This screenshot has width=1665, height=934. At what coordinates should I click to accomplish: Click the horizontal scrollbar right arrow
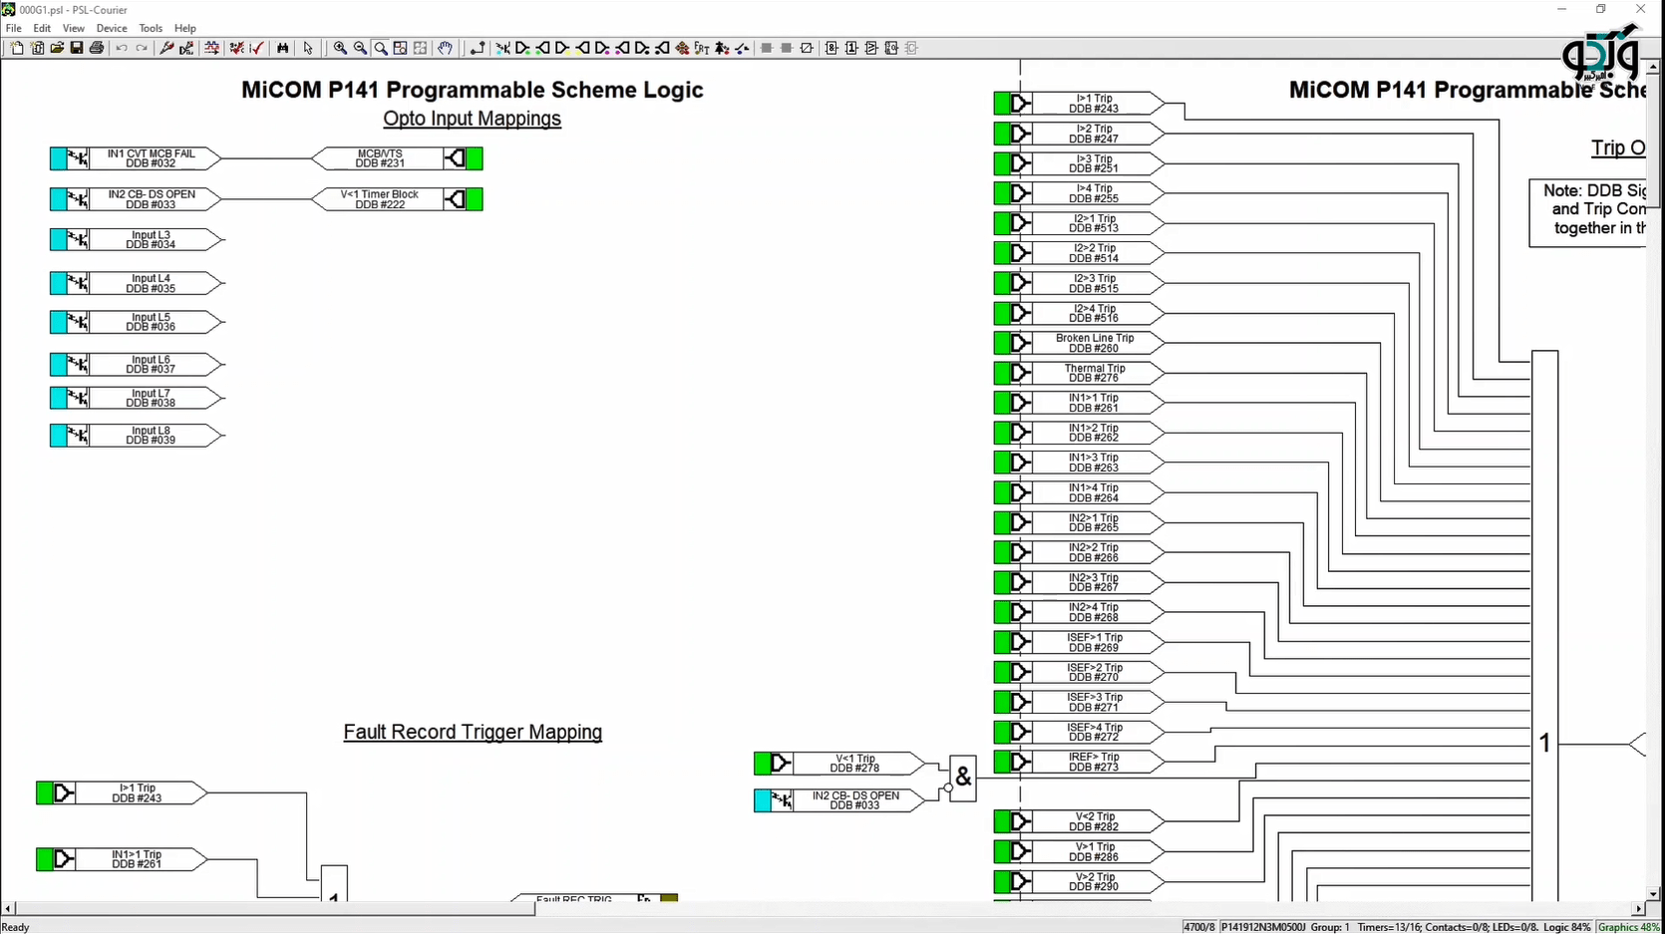point(1638,909)
